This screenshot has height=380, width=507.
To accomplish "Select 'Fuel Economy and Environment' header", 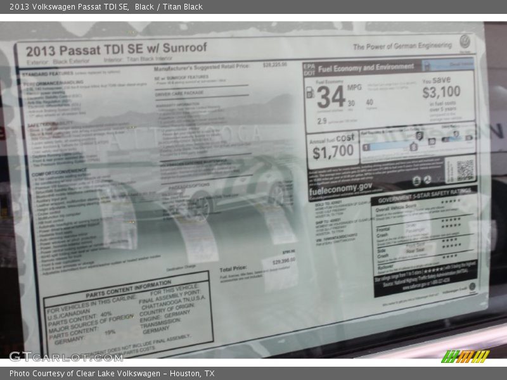I will (x=366, y=68).
